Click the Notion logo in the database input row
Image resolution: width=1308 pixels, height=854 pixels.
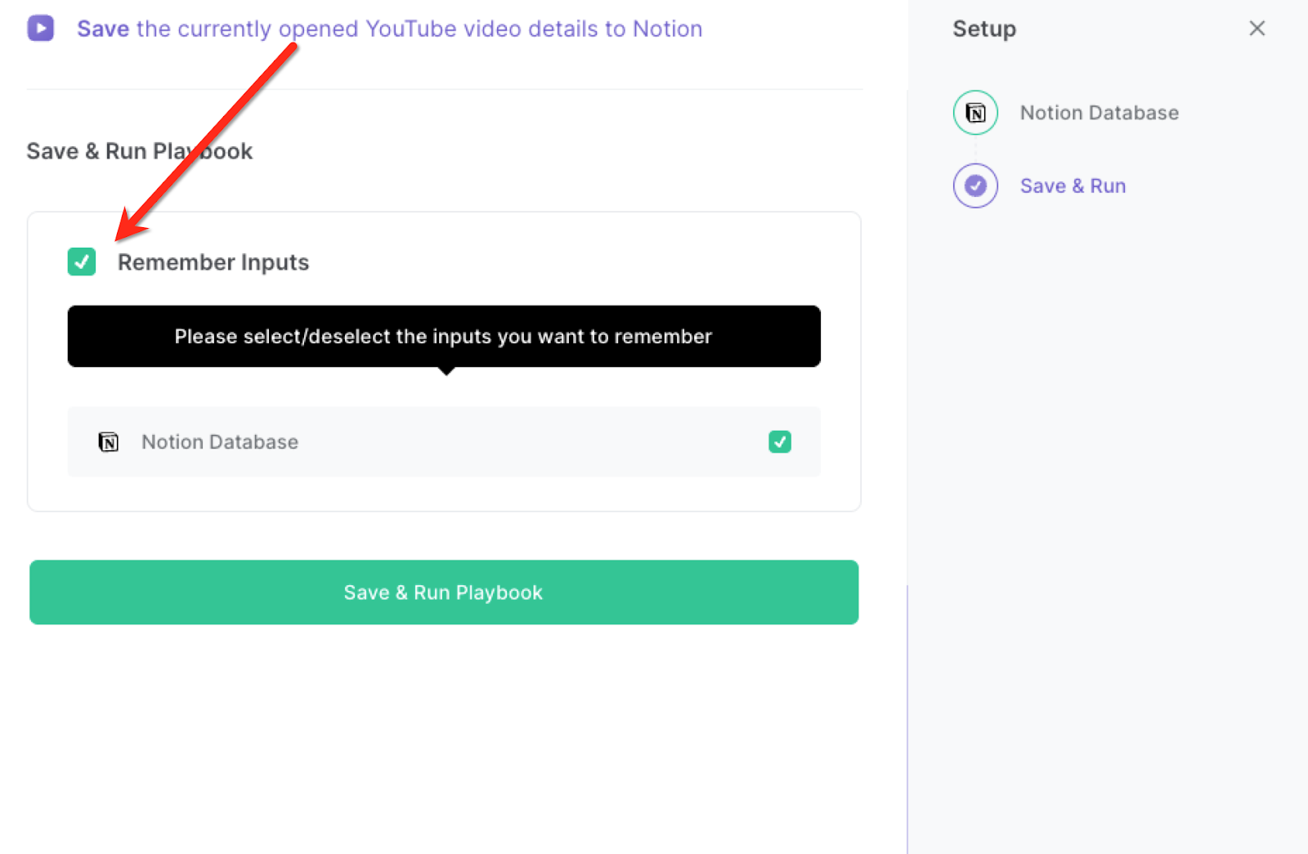pos(108,441)
